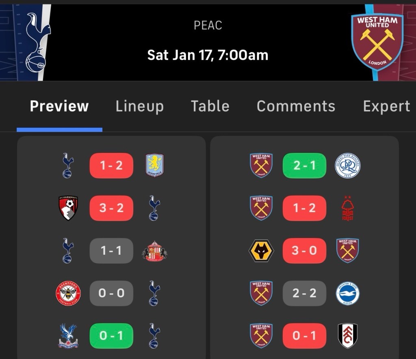
Task: Select the Expert tab
Action: click(386, 106)
